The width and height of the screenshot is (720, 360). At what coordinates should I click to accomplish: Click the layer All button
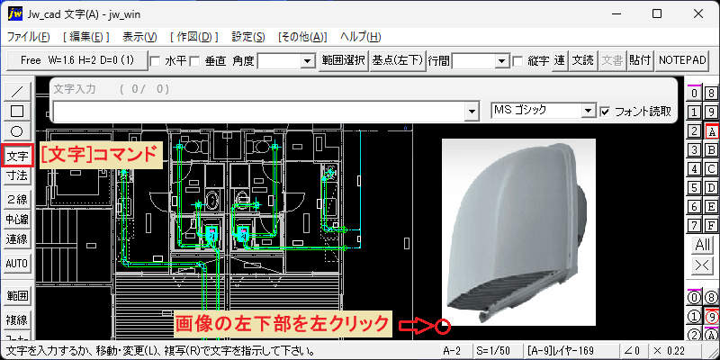click(703, 245)
